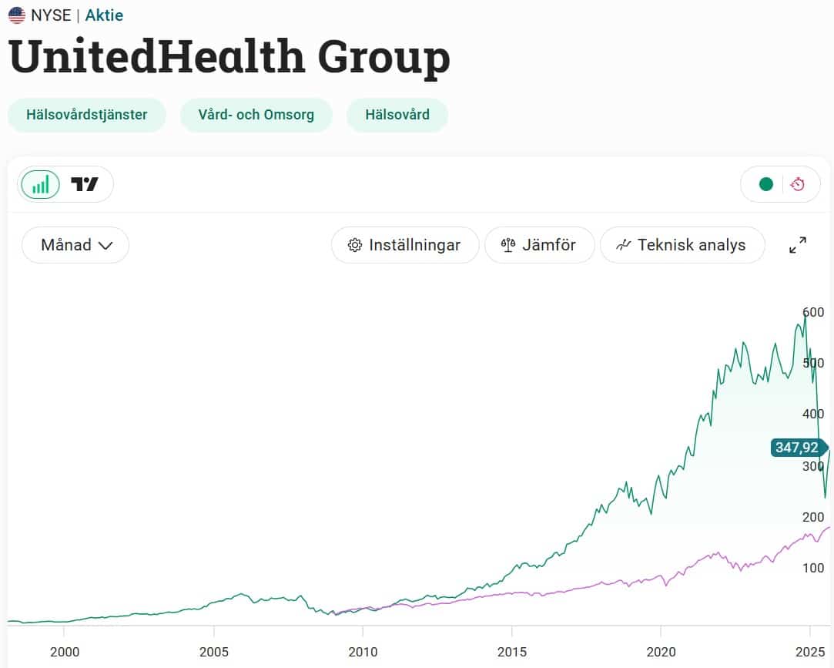The image size is (834, 668).
Task: Click the scales icon in Jämför
Action: click(x=507, y=245)
